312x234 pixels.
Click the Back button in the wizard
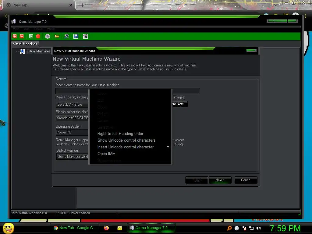tap(197, 180)
